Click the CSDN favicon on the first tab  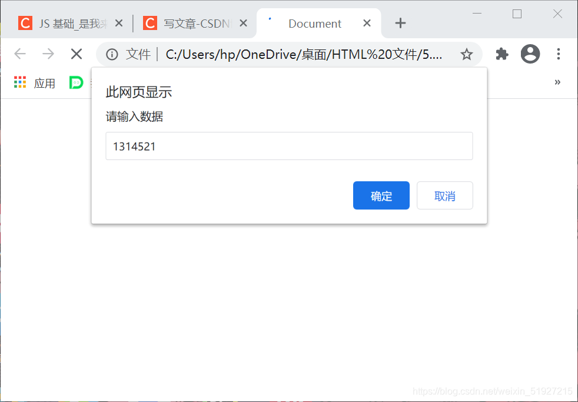25,23
